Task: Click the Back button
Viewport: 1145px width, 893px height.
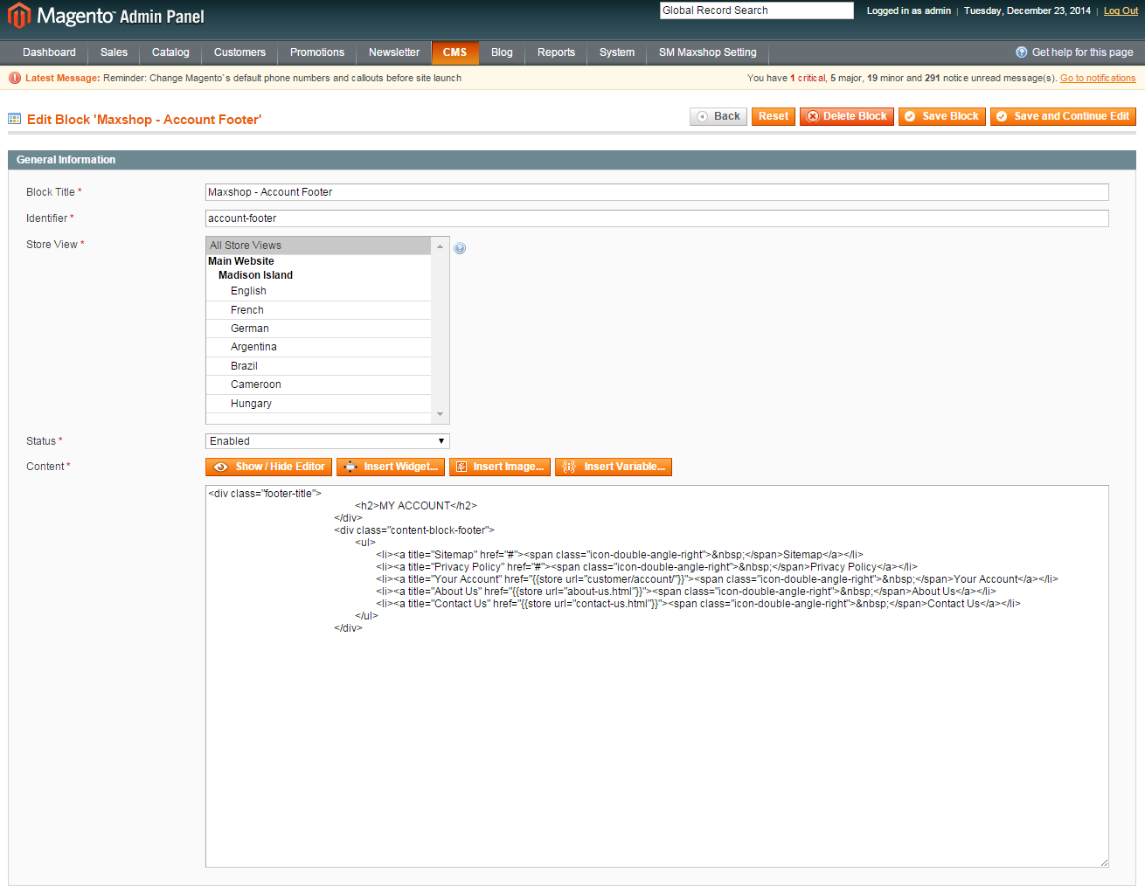Action: pyautogui.click(x=718, y=116)
